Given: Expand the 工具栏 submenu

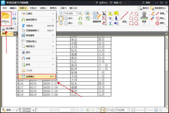Looking at the screenshot, I should pos(37,14).
